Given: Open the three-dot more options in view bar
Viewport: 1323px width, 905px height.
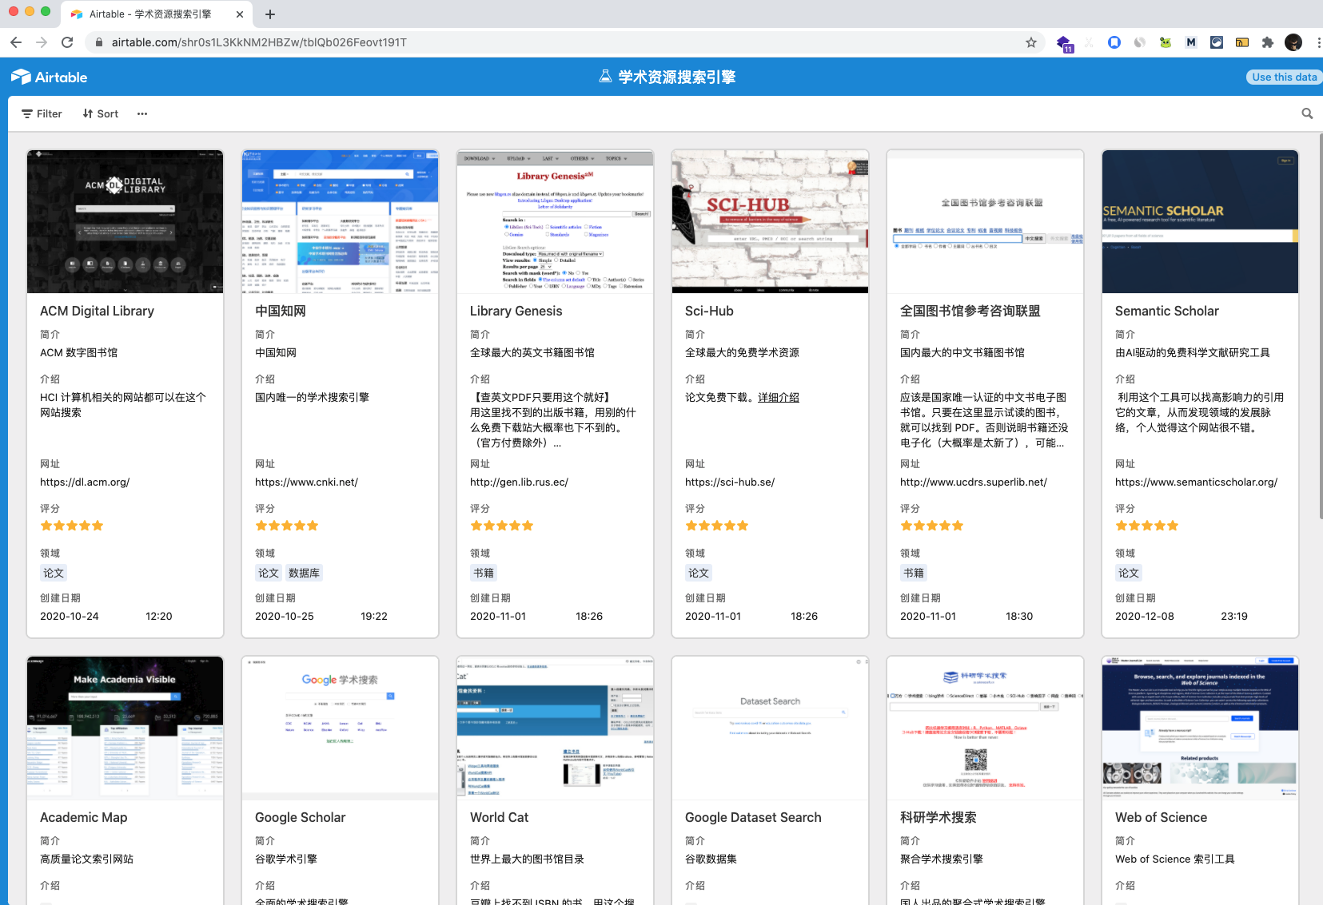Looking at the screenshot, I should click(x=142, y=113).
